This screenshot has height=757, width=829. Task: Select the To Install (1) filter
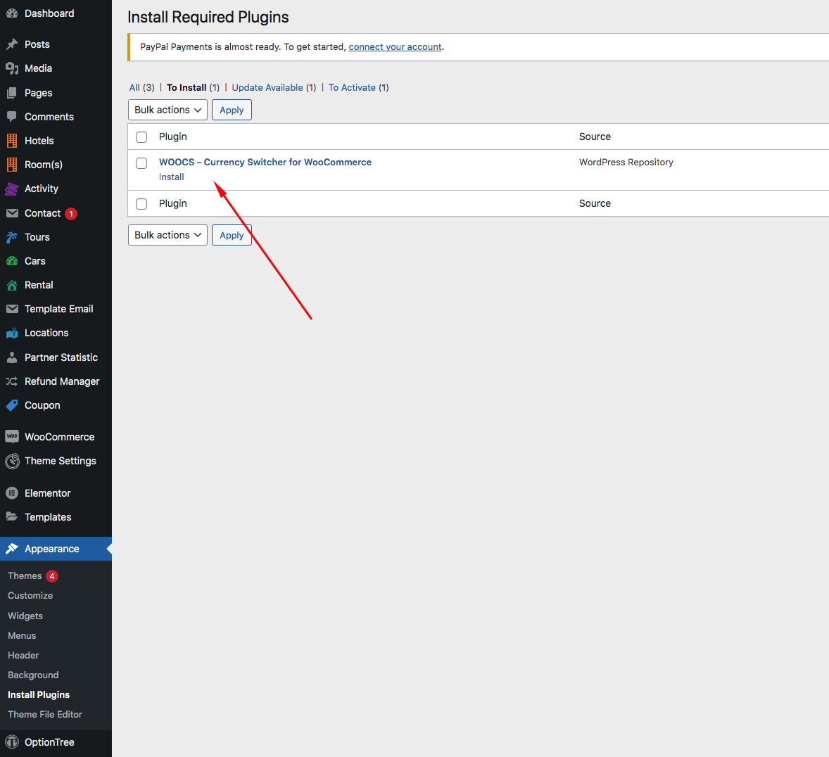tap(193, 88)
